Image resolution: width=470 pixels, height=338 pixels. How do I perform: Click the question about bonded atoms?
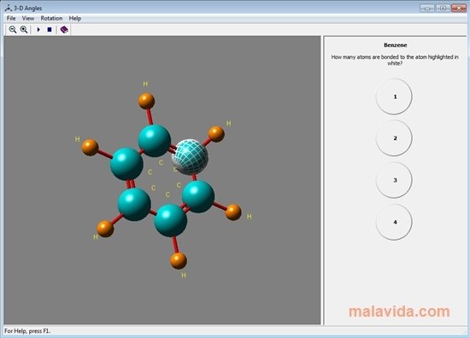[395, 60]
